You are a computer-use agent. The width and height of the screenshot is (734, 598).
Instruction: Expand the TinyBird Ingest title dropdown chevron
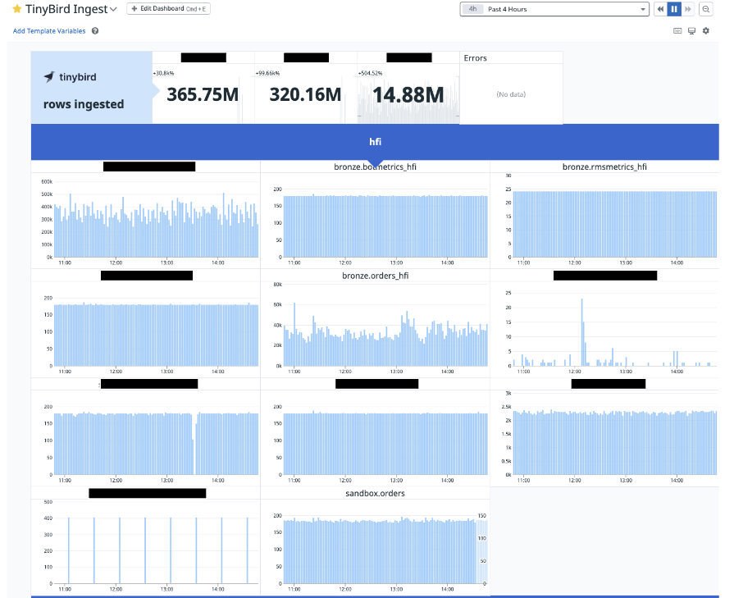pos(113,9)
